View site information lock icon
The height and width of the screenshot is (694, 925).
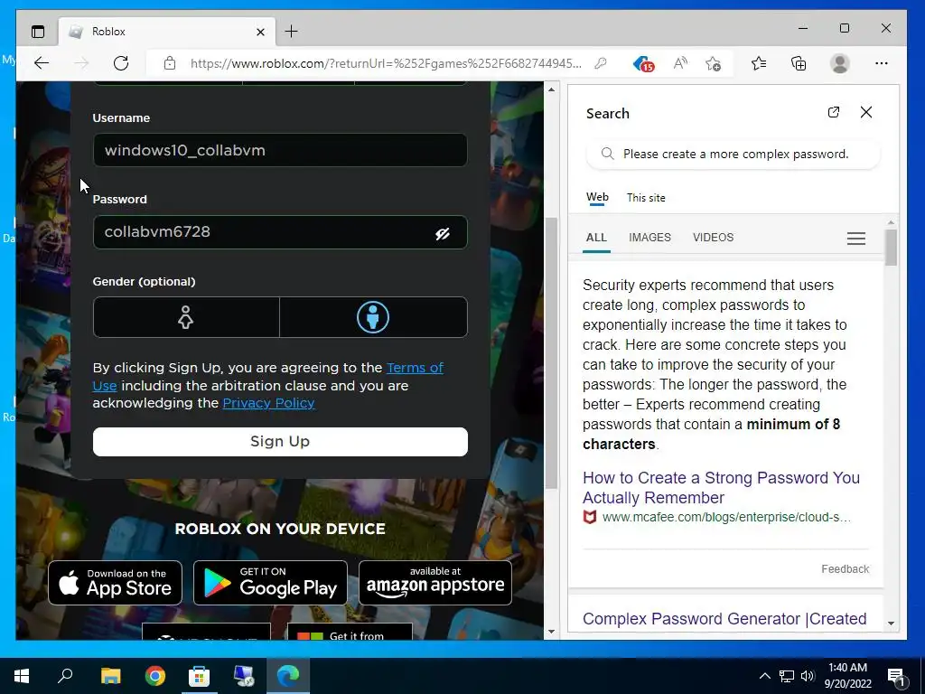point(170,63)
